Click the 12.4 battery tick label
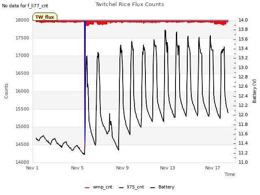 point(243,96)
